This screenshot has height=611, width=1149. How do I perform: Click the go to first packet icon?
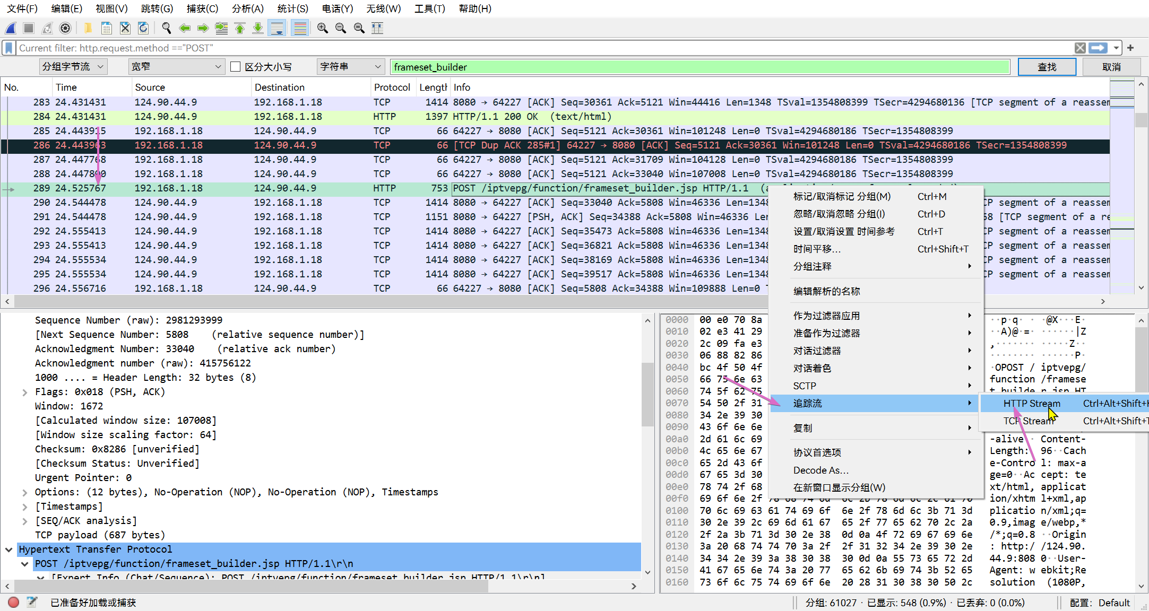(x=240, y=28)
